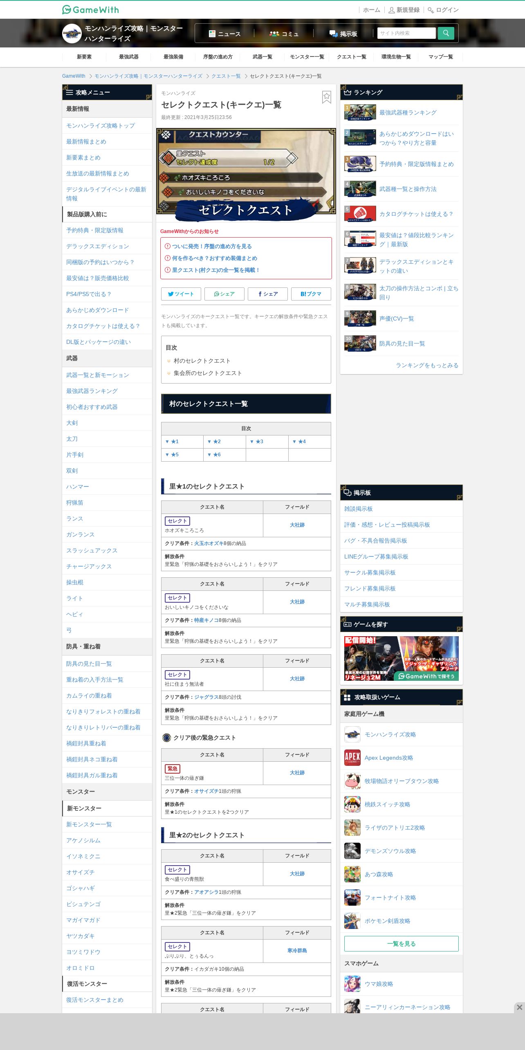The height and width of the screenshot is (1050, 525).
Task: Jump to 村のセレクトクエスト in contents
Action: pos(202,361)
